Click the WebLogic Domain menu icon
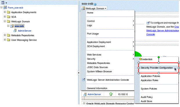The image size is (180, 107). click(x=83, y=8)
